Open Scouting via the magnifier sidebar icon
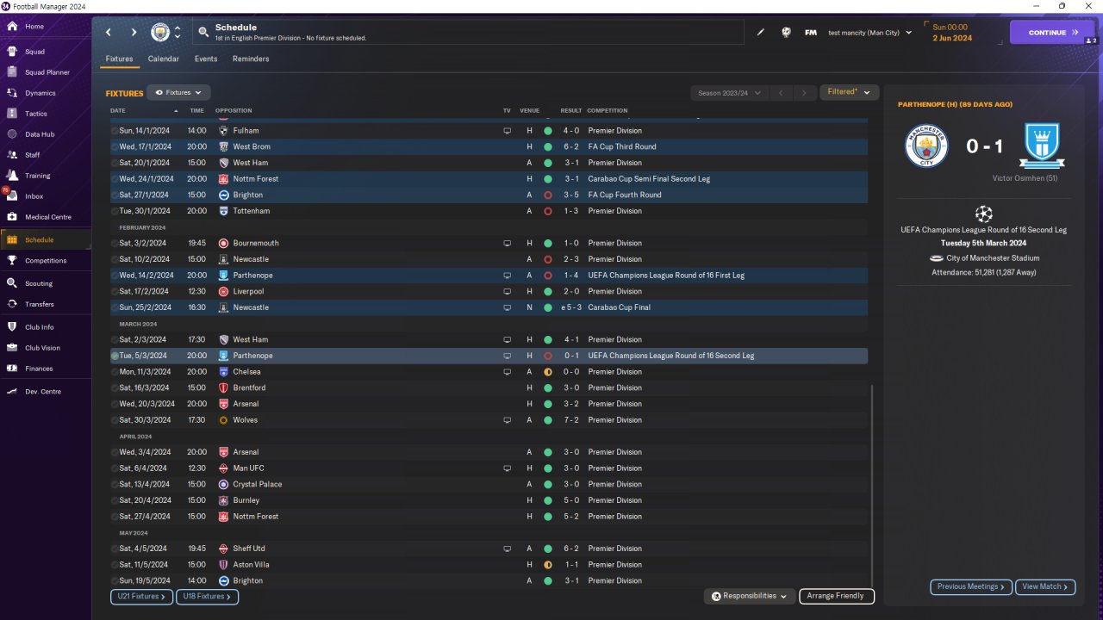Image resolution: width=1103 pixels, height=620 pixels. click(x=12, y=283)
